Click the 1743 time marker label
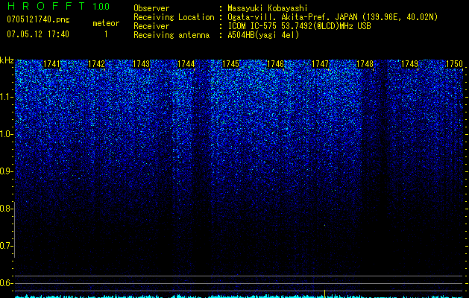Viewport: 469px width, 298px height. point(141,64)
